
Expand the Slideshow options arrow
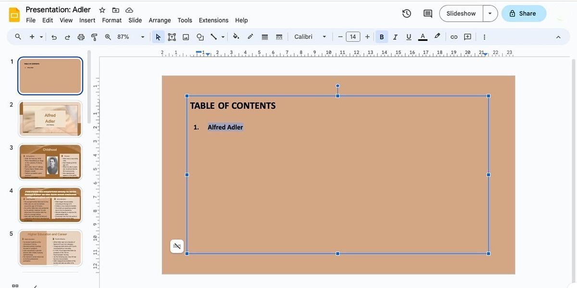pos(490,13)
